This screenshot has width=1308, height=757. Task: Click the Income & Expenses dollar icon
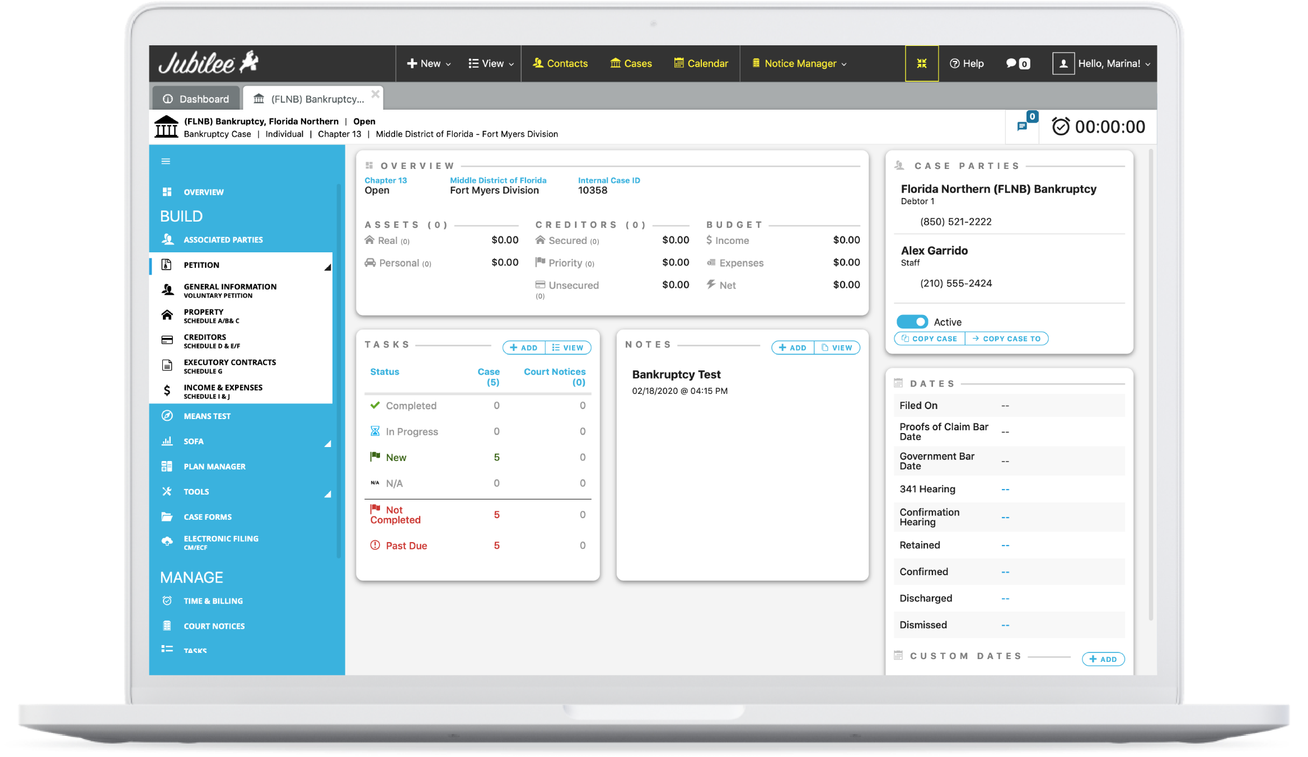167,391
